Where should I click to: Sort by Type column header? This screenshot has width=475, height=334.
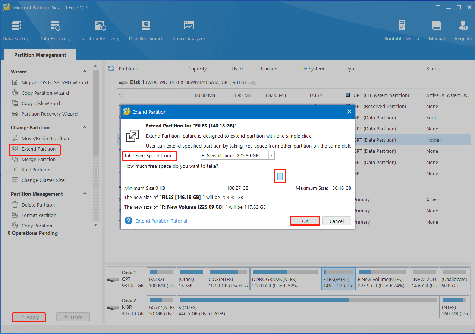click(x=385, y=69)
